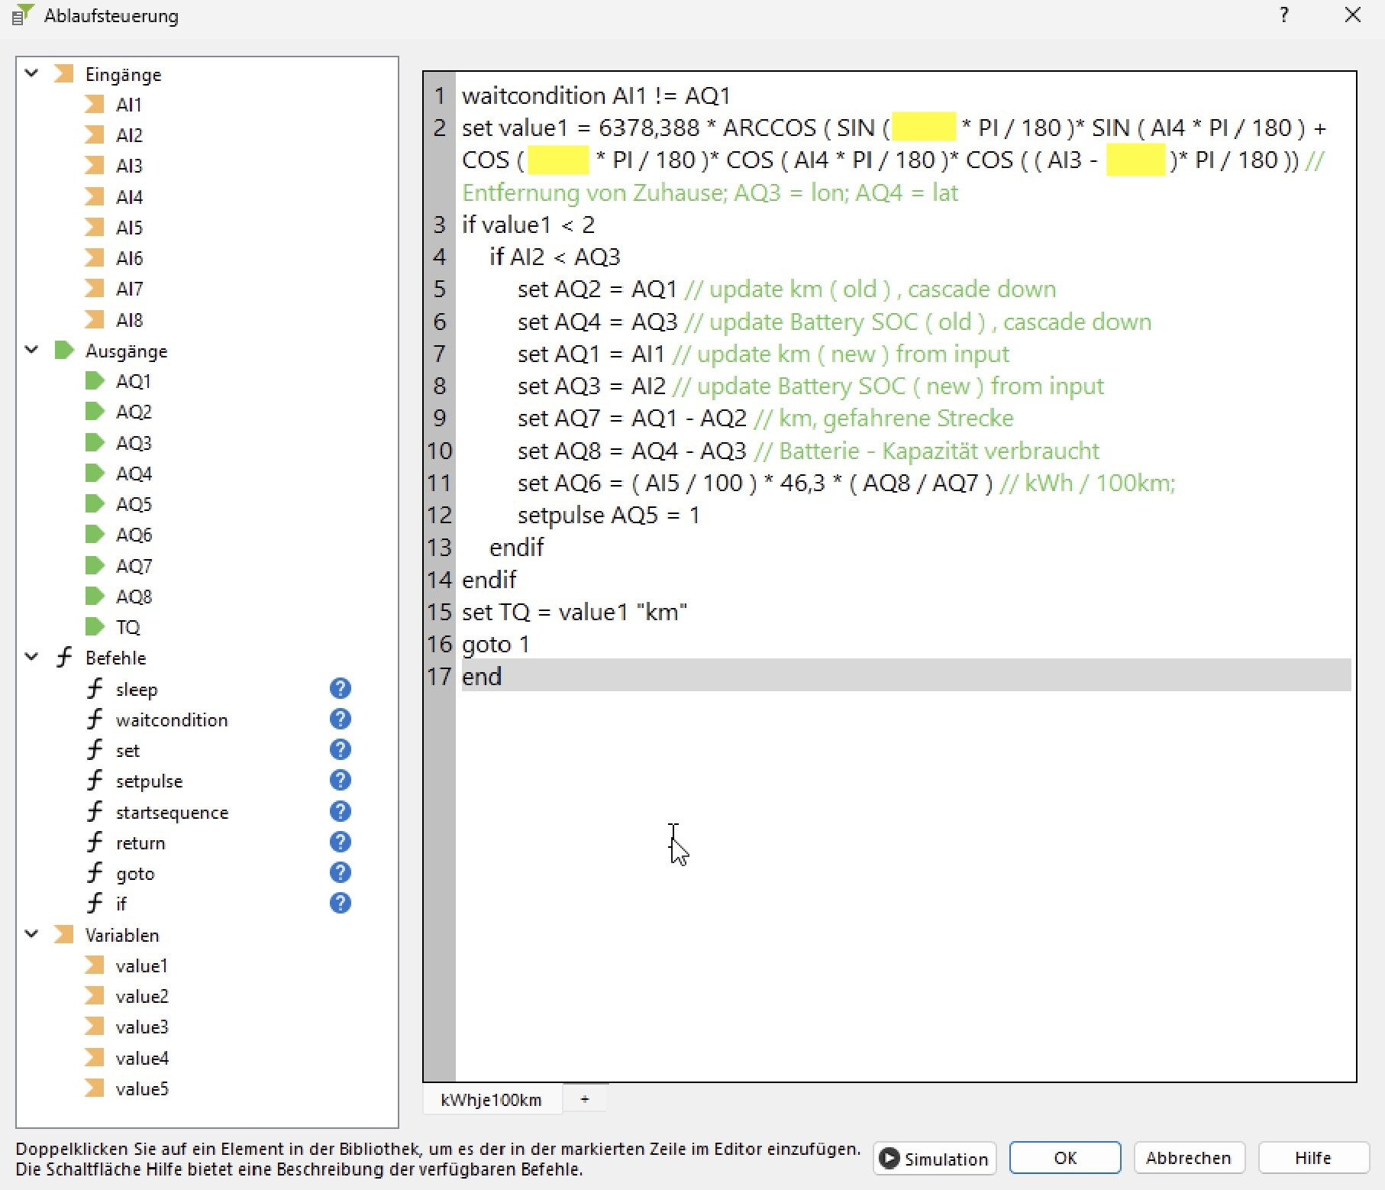
Task: Open help for the waitcondition command
Action: tap(340, 719)
